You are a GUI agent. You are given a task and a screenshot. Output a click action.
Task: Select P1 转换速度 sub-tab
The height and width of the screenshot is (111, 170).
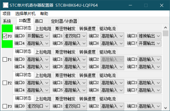(x=88, y=52)
